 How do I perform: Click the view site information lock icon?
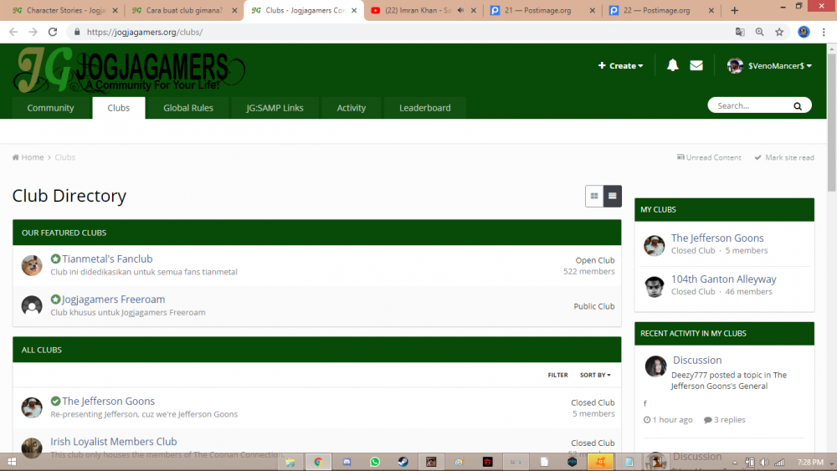77,32
